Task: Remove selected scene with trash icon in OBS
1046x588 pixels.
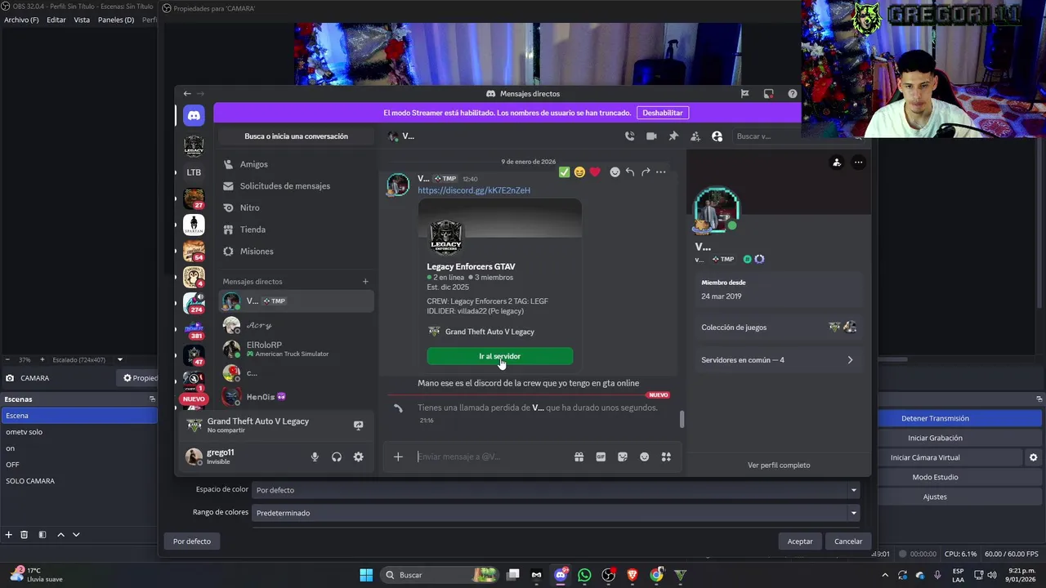Action: pos(24,534)
